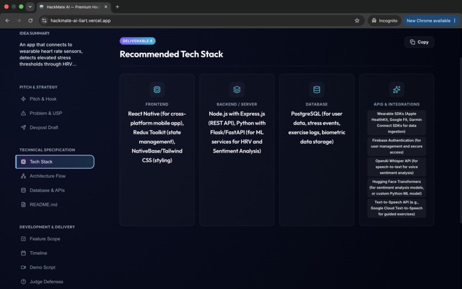Open the tab search dropdown arrow
Viewport: 462px width, 289px height.
point(30,7)
